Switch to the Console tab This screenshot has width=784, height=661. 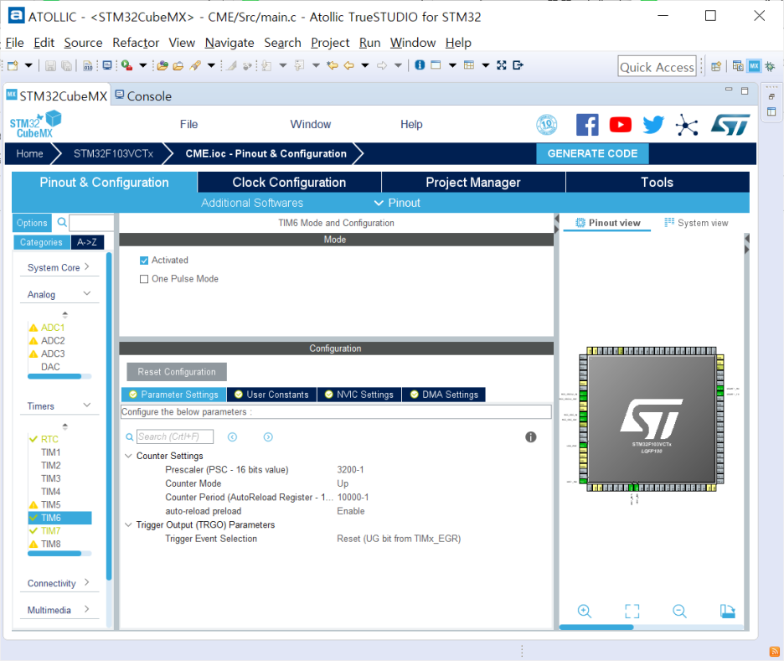coord(143,96)
